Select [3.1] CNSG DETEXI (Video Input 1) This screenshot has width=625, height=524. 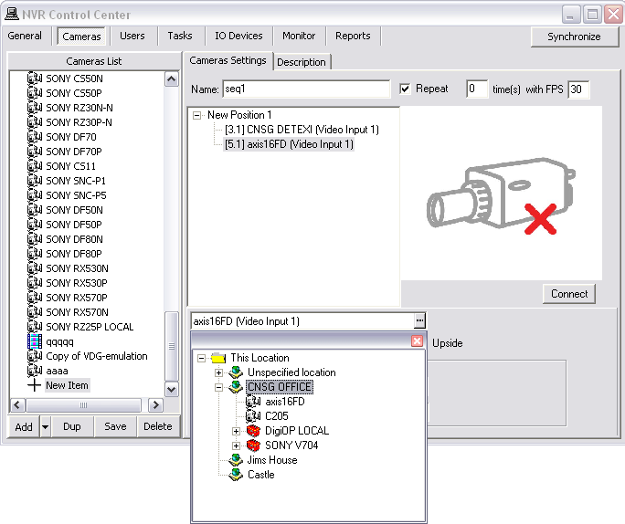point(302,130)
